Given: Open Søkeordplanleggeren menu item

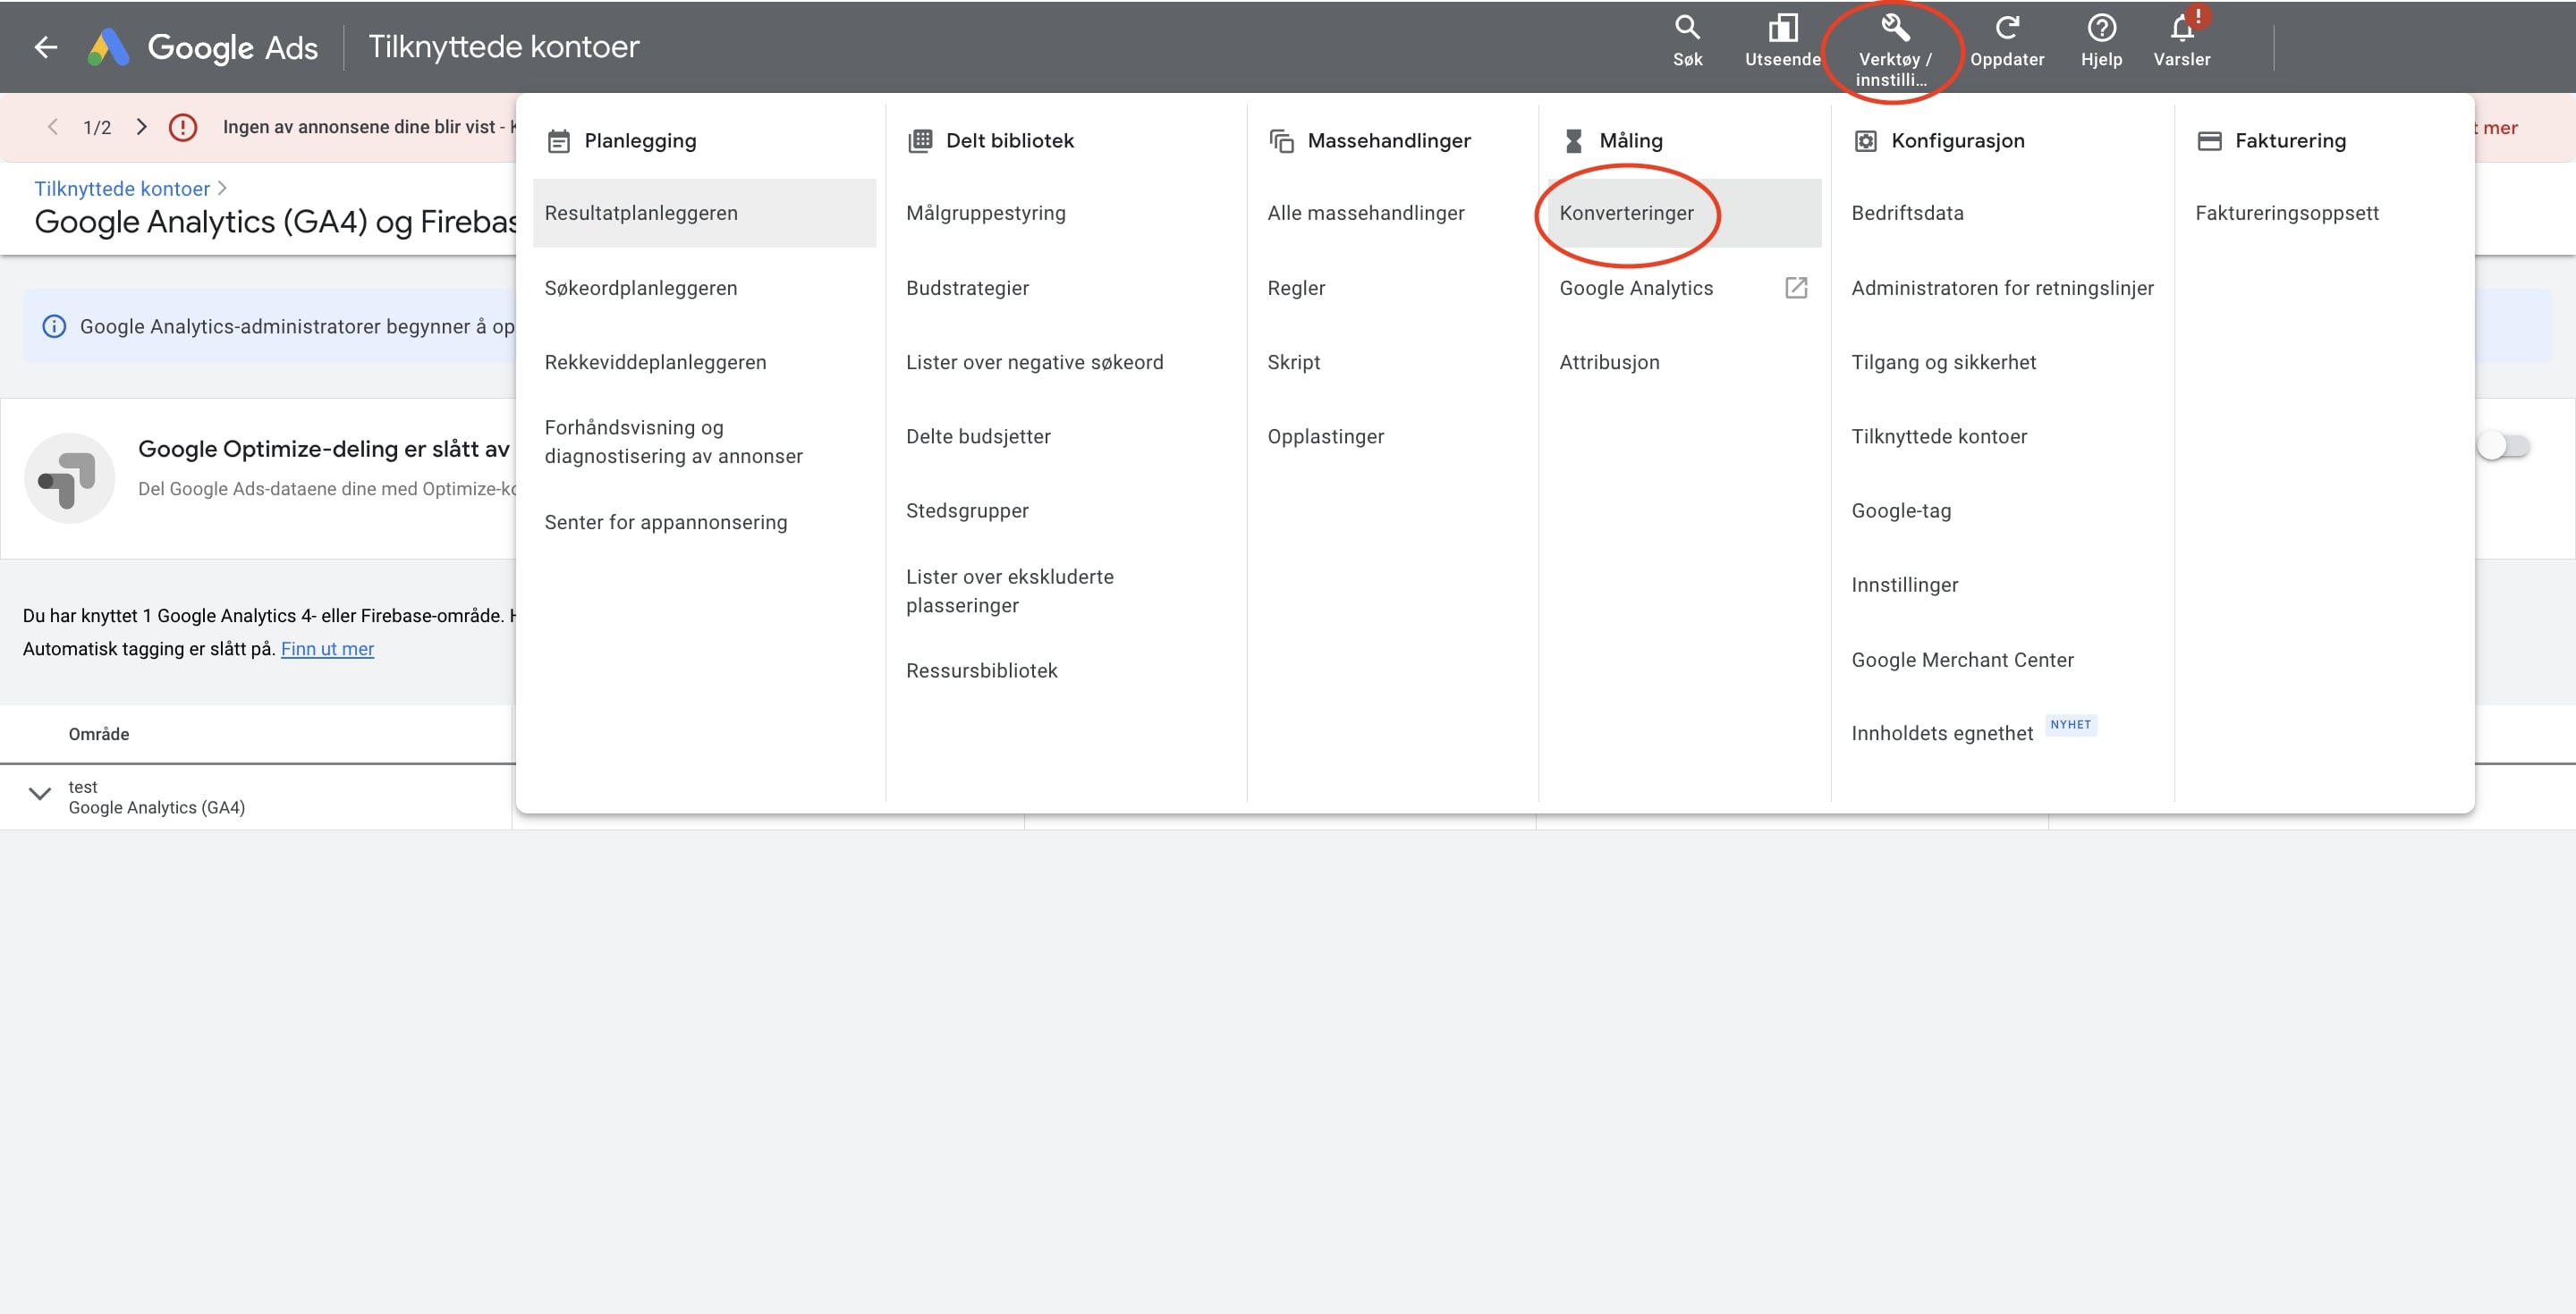Looking at the screenshot, I should 640,288.
